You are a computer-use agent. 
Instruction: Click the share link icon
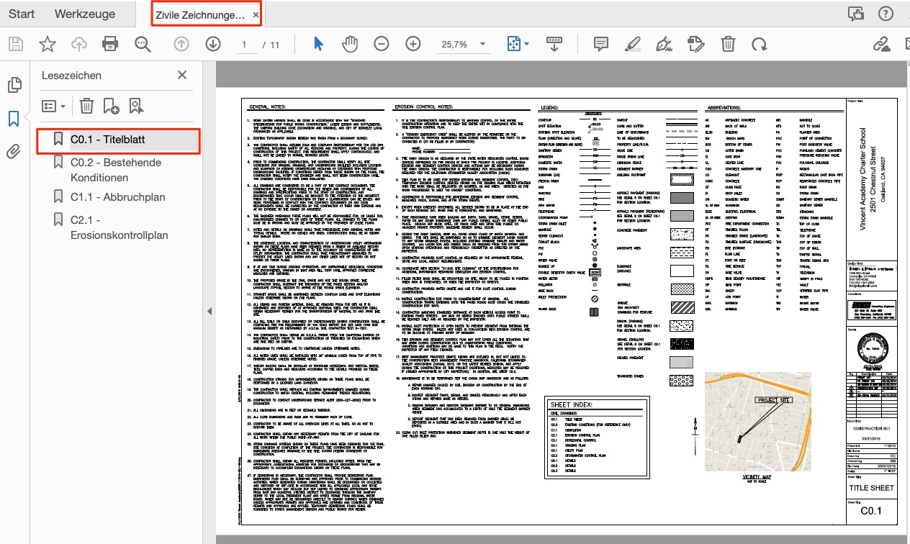(x=881, y=45)
